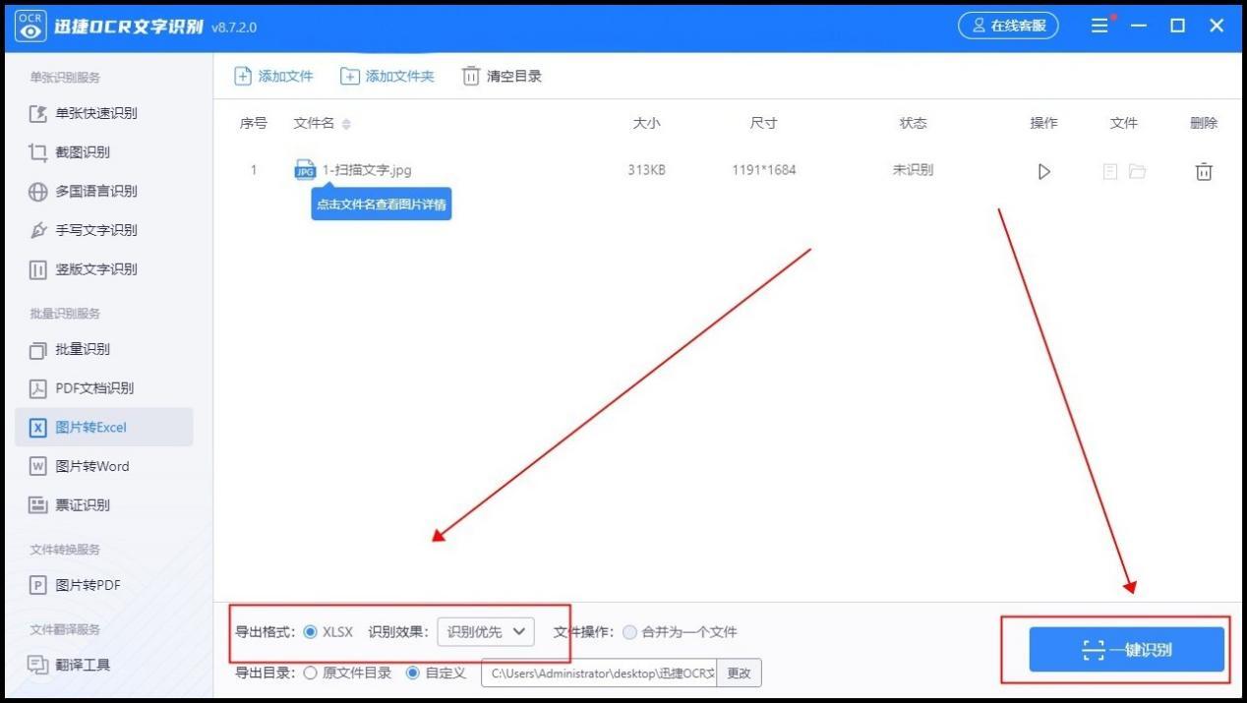Click 添加文件夹 button
The width and height of the screenshot is (1247, 703).
point(386,76)
